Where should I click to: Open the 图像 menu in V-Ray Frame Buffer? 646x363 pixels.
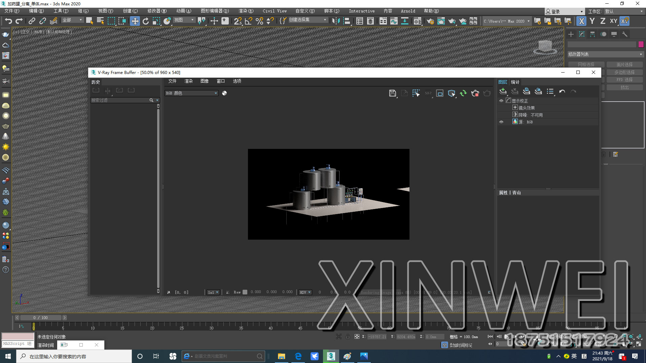tap(205, 81)
